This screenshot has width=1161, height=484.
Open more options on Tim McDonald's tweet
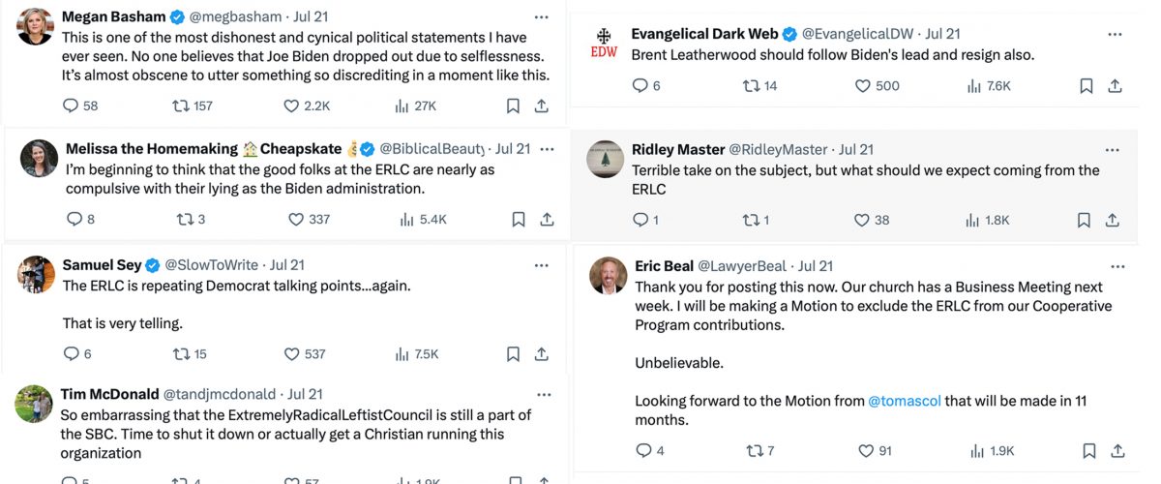point(544,394)
